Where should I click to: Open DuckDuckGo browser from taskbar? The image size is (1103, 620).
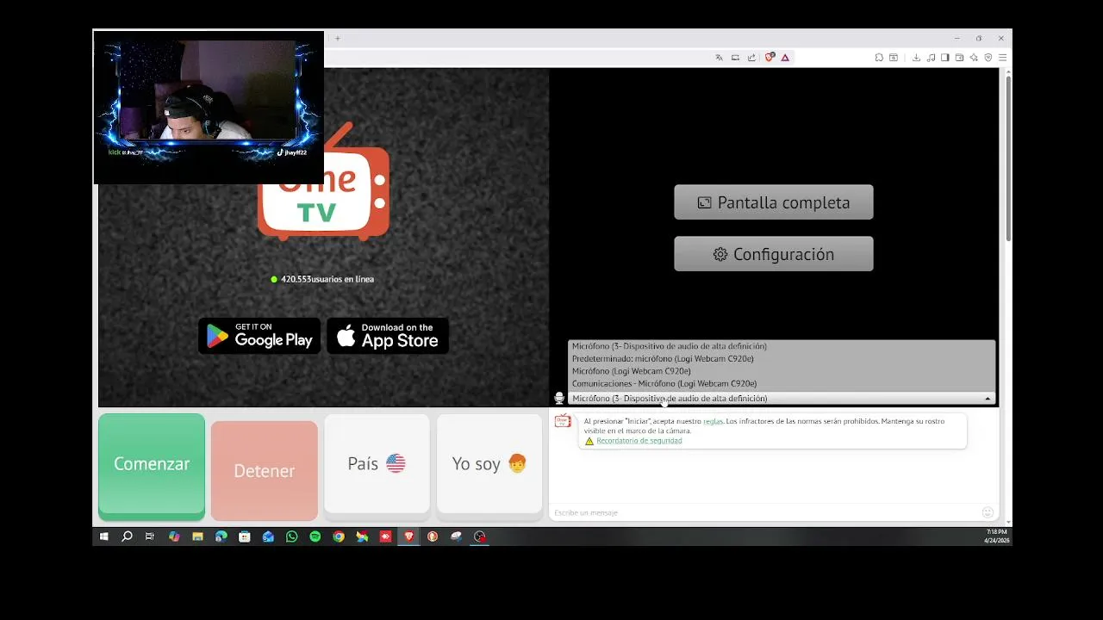pos(433,536)
